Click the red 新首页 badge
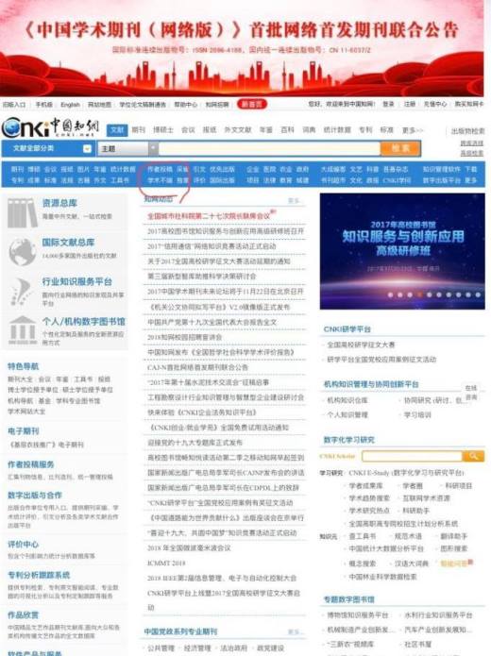Viewport: 491px width, 656px height. click(x=252, y=104)
